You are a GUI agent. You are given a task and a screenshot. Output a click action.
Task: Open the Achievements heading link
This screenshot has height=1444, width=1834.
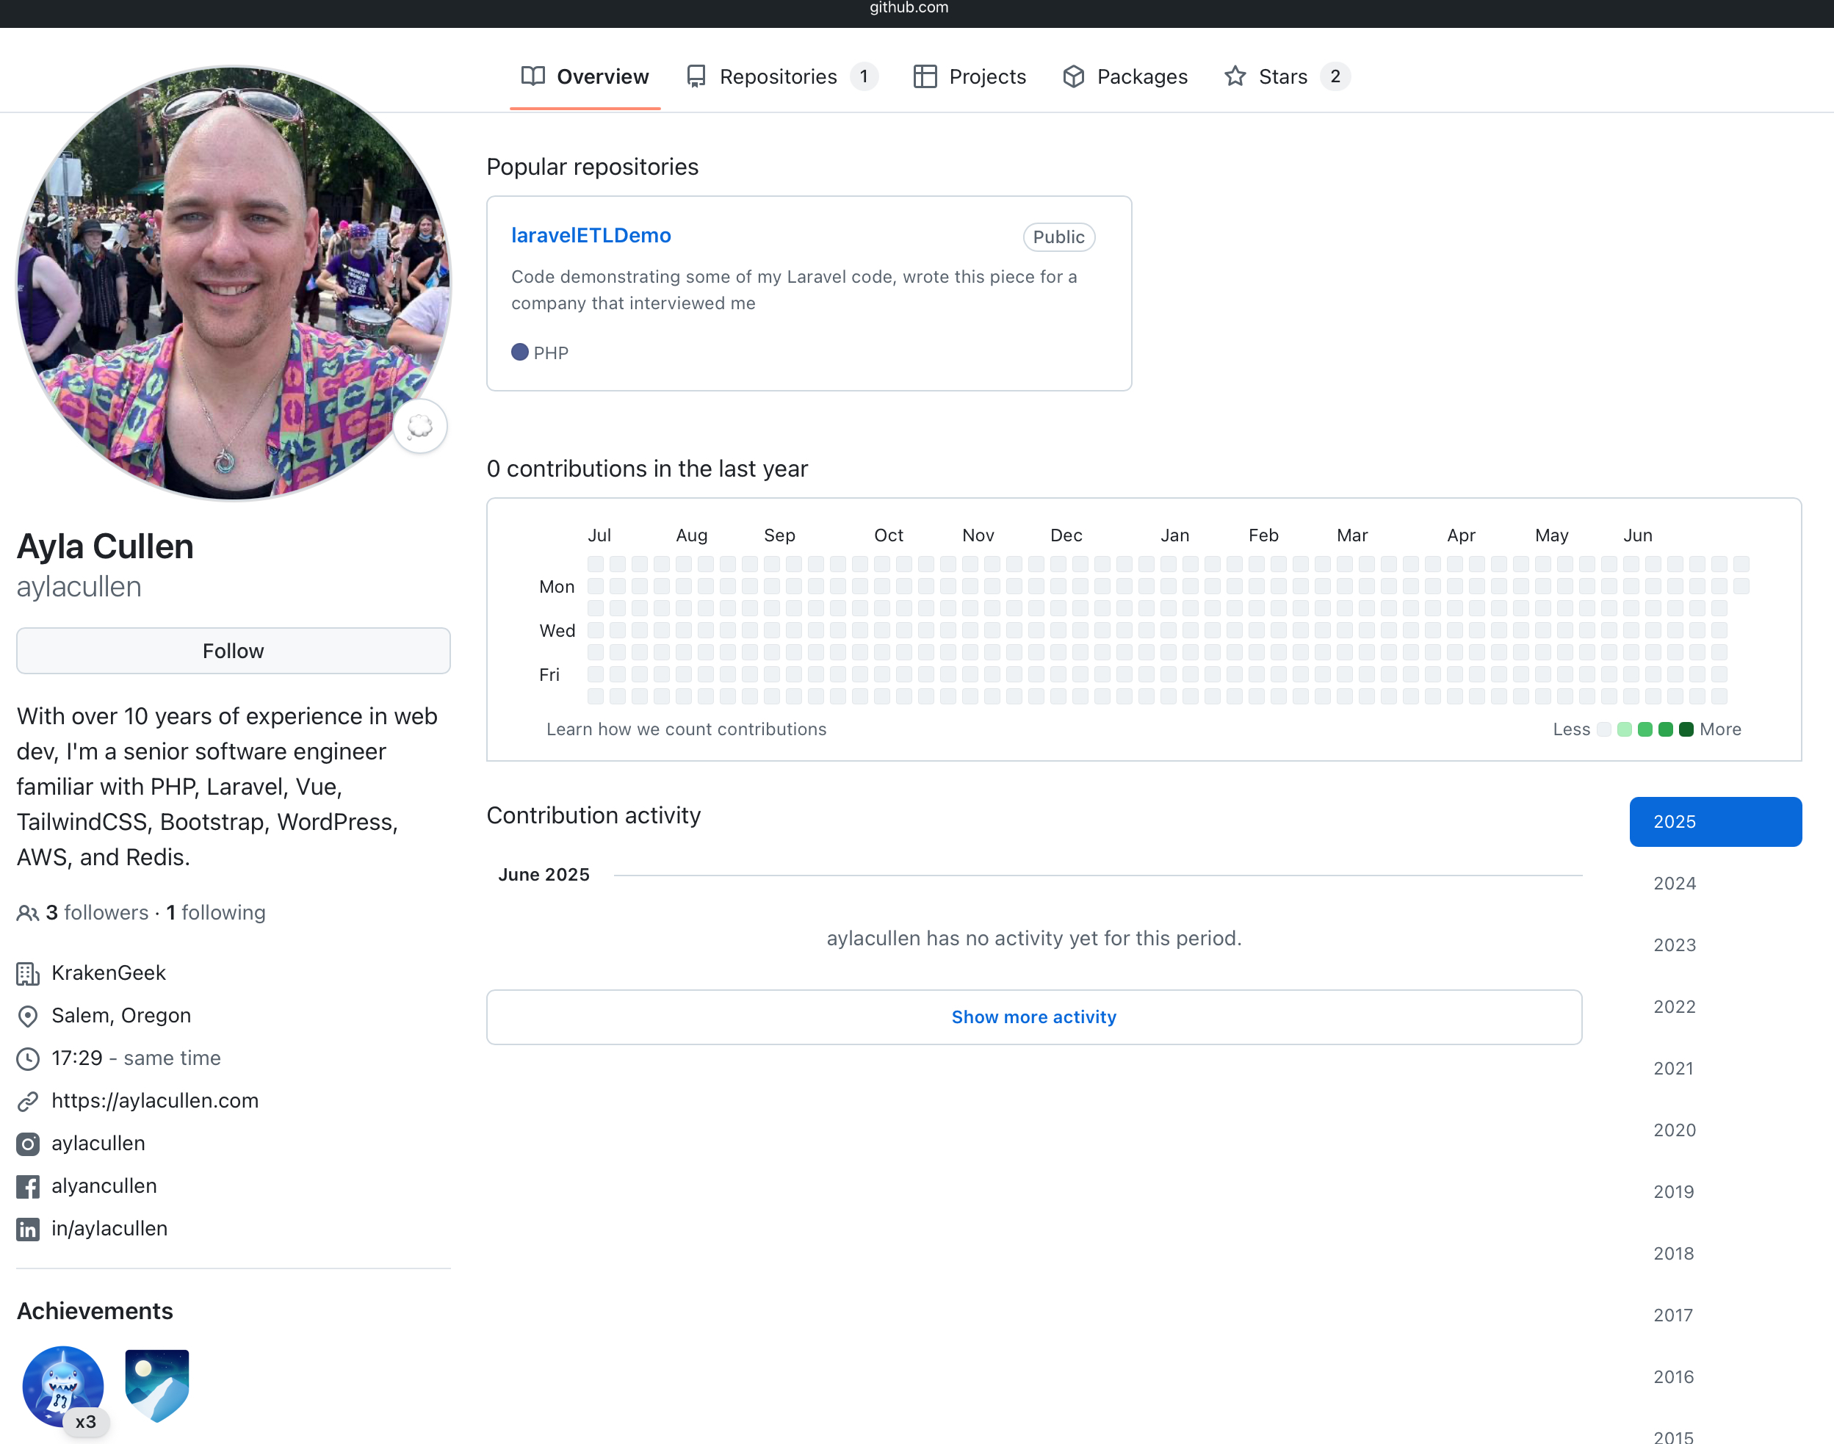pos(95,1311)
